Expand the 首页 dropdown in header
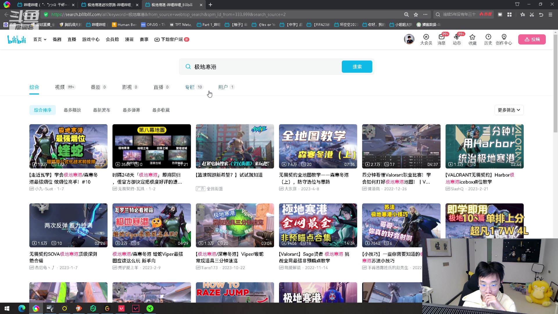The image size is (558, 314). point(40,39)
